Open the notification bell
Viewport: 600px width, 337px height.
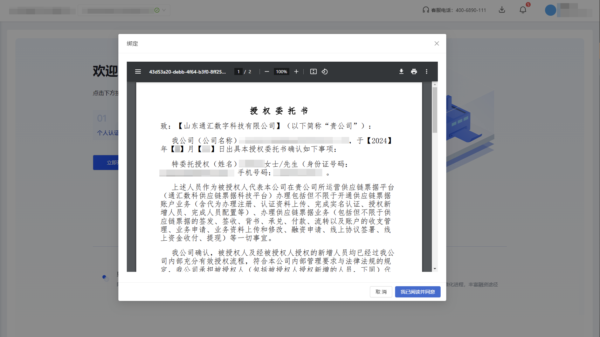(523, 10)
